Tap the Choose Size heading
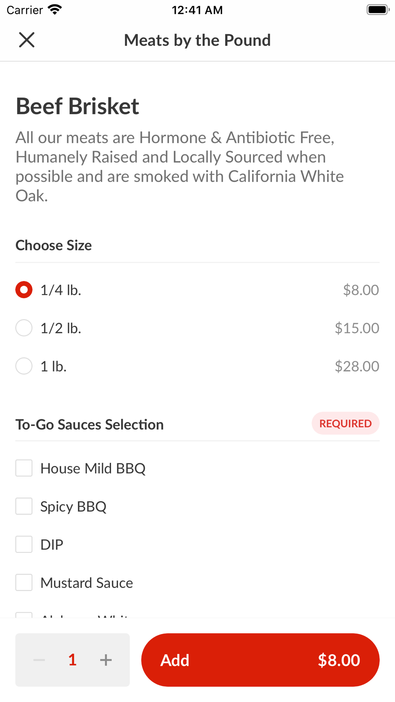This screenshot has width=395, height=702. coord(54,245)
